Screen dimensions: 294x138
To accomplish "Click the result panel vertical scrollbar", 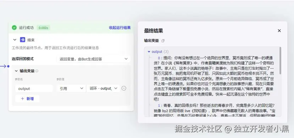I will coord(280,61).
